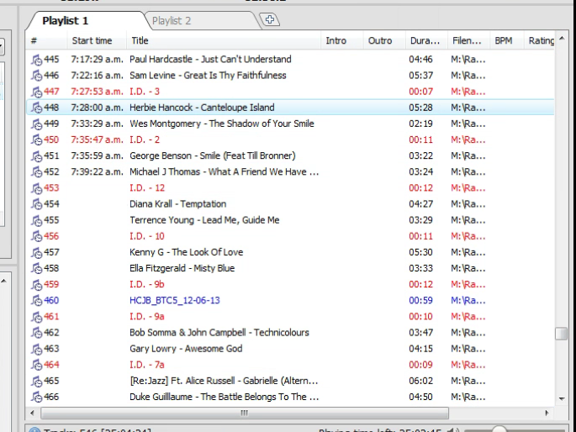Click the track icon for row 460
The width and height of the screenshot is (576, 432).
point(36,301)
